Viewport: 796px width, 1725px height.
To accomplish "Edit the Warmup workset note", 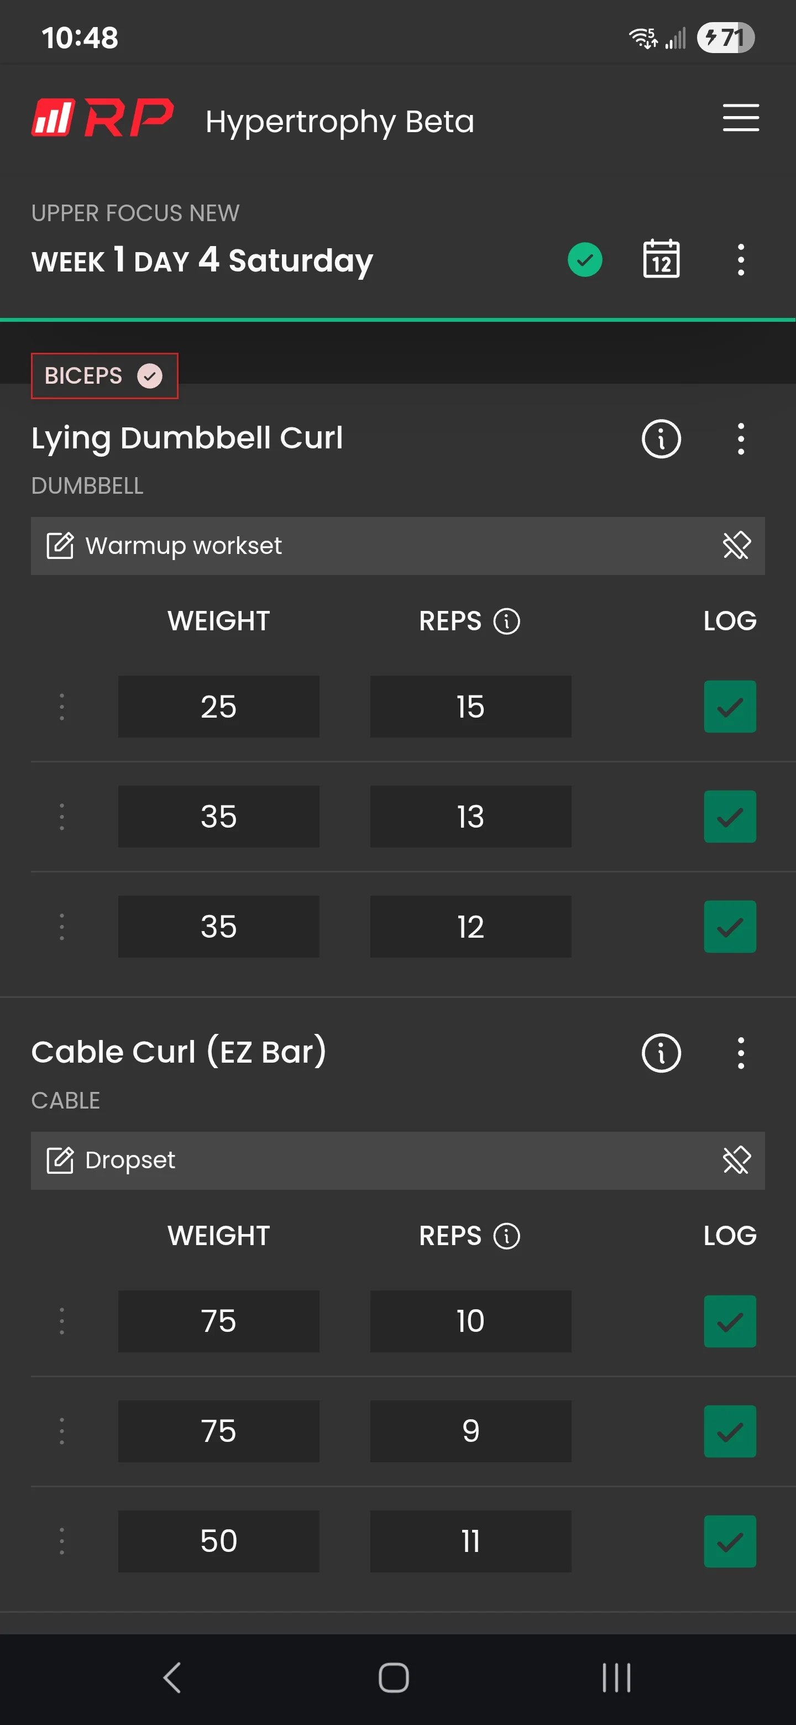I will pyautogui.click(x=60, y=546).
